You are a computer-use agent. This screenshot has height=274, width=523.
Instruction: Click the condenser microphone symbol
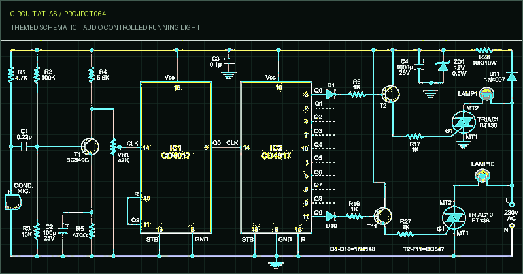[13, 202]
